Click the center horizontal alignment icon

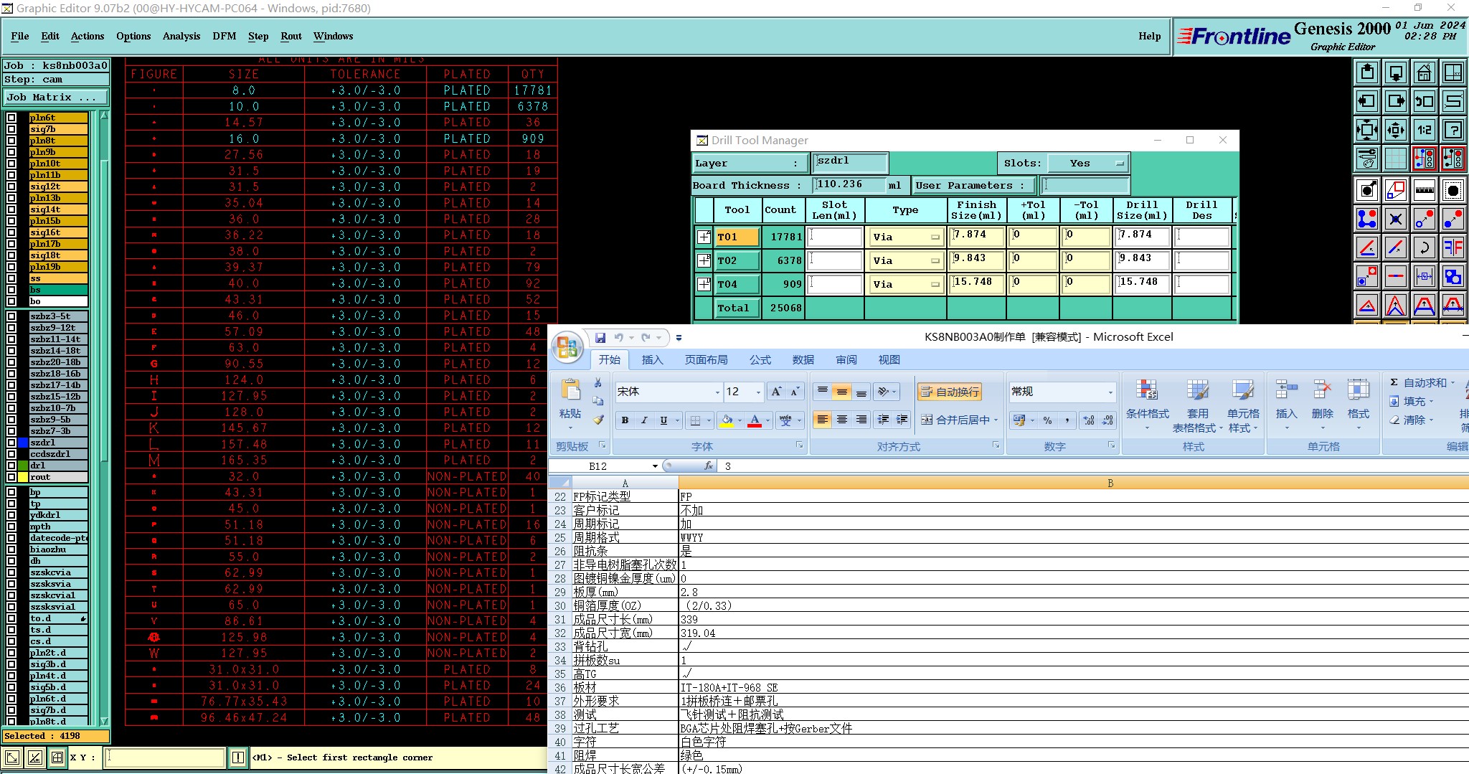[x=842, y=420]
